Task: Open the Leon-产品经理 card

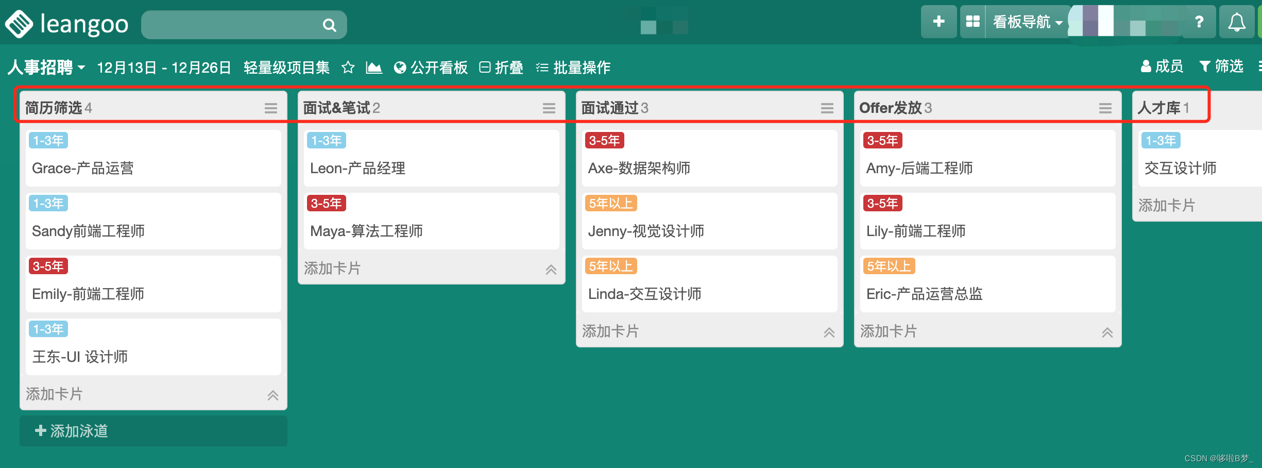Action: point(432,158)
